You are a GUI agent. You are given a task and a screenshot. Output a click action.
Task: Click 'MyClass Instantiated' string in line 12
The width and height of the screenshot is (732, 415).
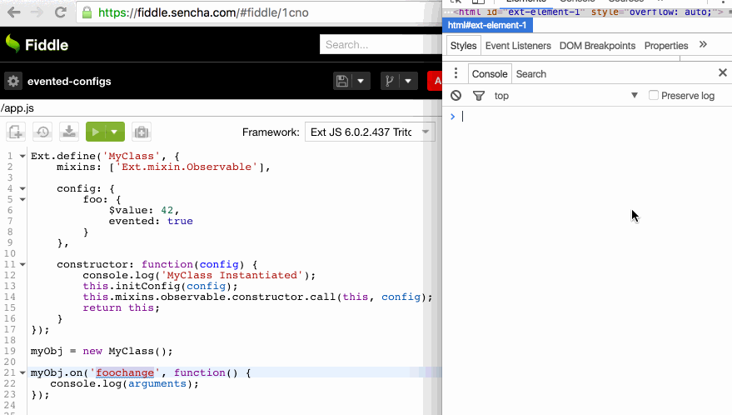[x=232, y=276]
